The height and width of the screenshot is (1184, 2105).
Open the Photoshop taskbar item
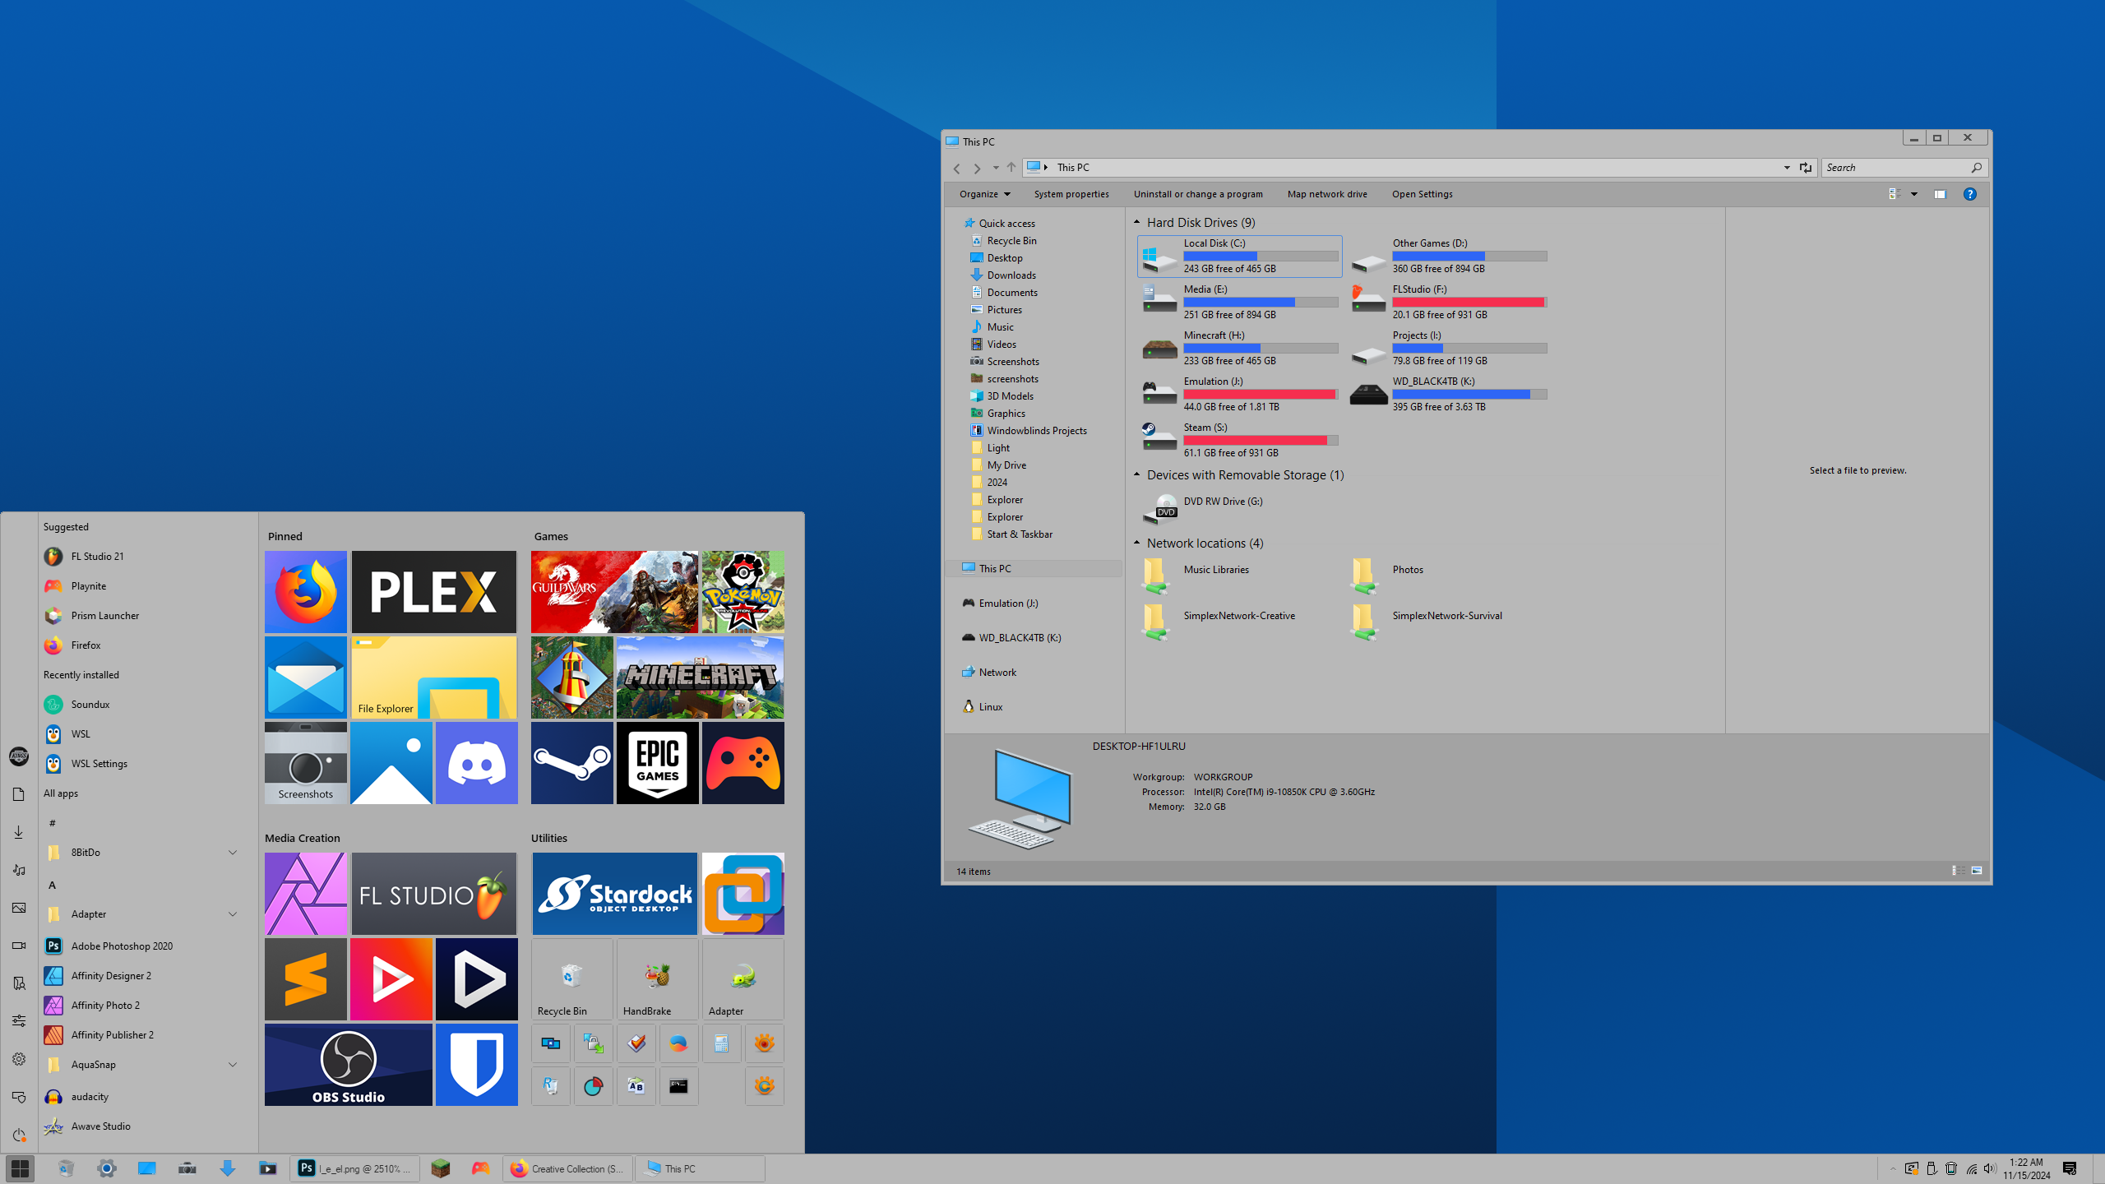pyautogui.click(x=355, y=1168)
